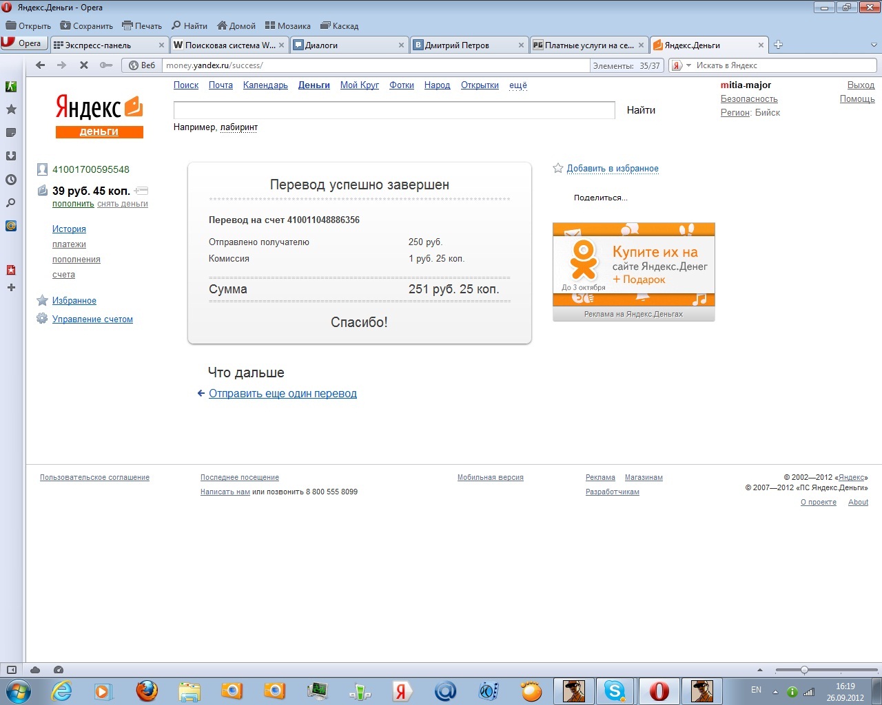Open the Управление счетом link
This screenshot has height=705, width=882.
point(92,319)
